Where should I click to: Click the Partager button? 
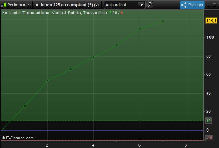click(x=192, y=5)
